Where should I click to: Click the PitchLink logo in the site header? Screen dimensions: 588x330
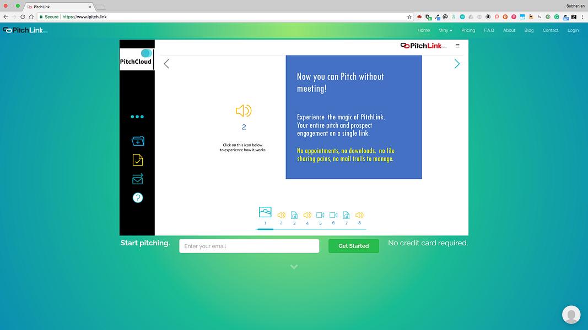pyautogui.click(x=25, y=30)
